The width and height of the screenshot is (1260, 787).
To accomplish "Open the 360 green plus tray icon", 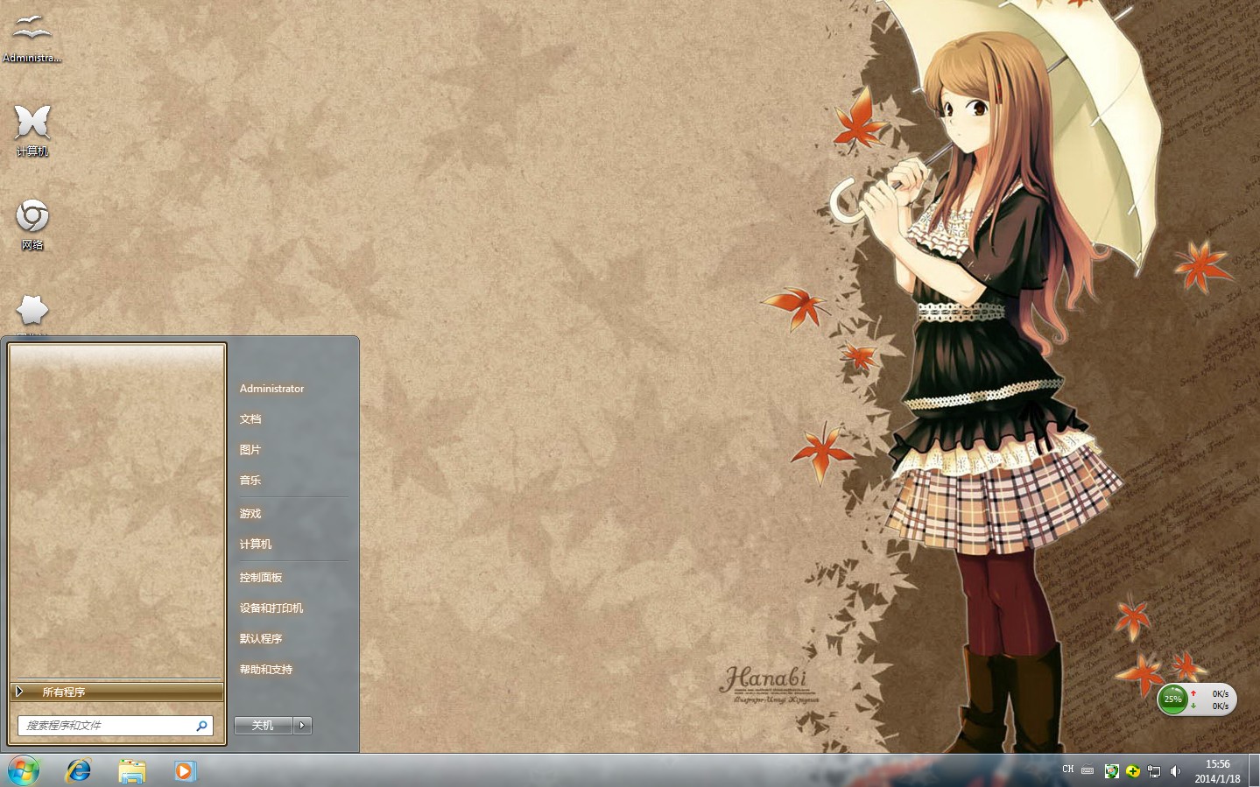I will coord(1133,771).
